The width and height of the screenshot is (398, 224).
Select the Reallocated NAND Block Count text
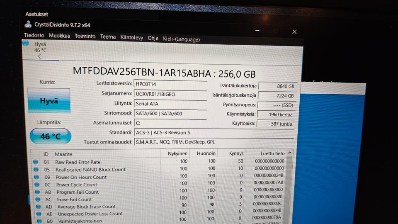click(x=90, y=169)
